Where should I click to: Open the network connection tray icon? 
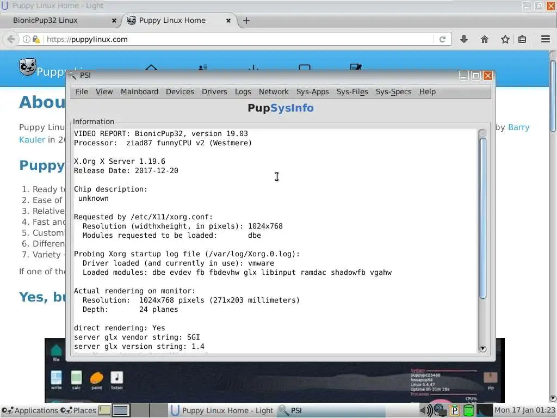[x=441, y=410]
